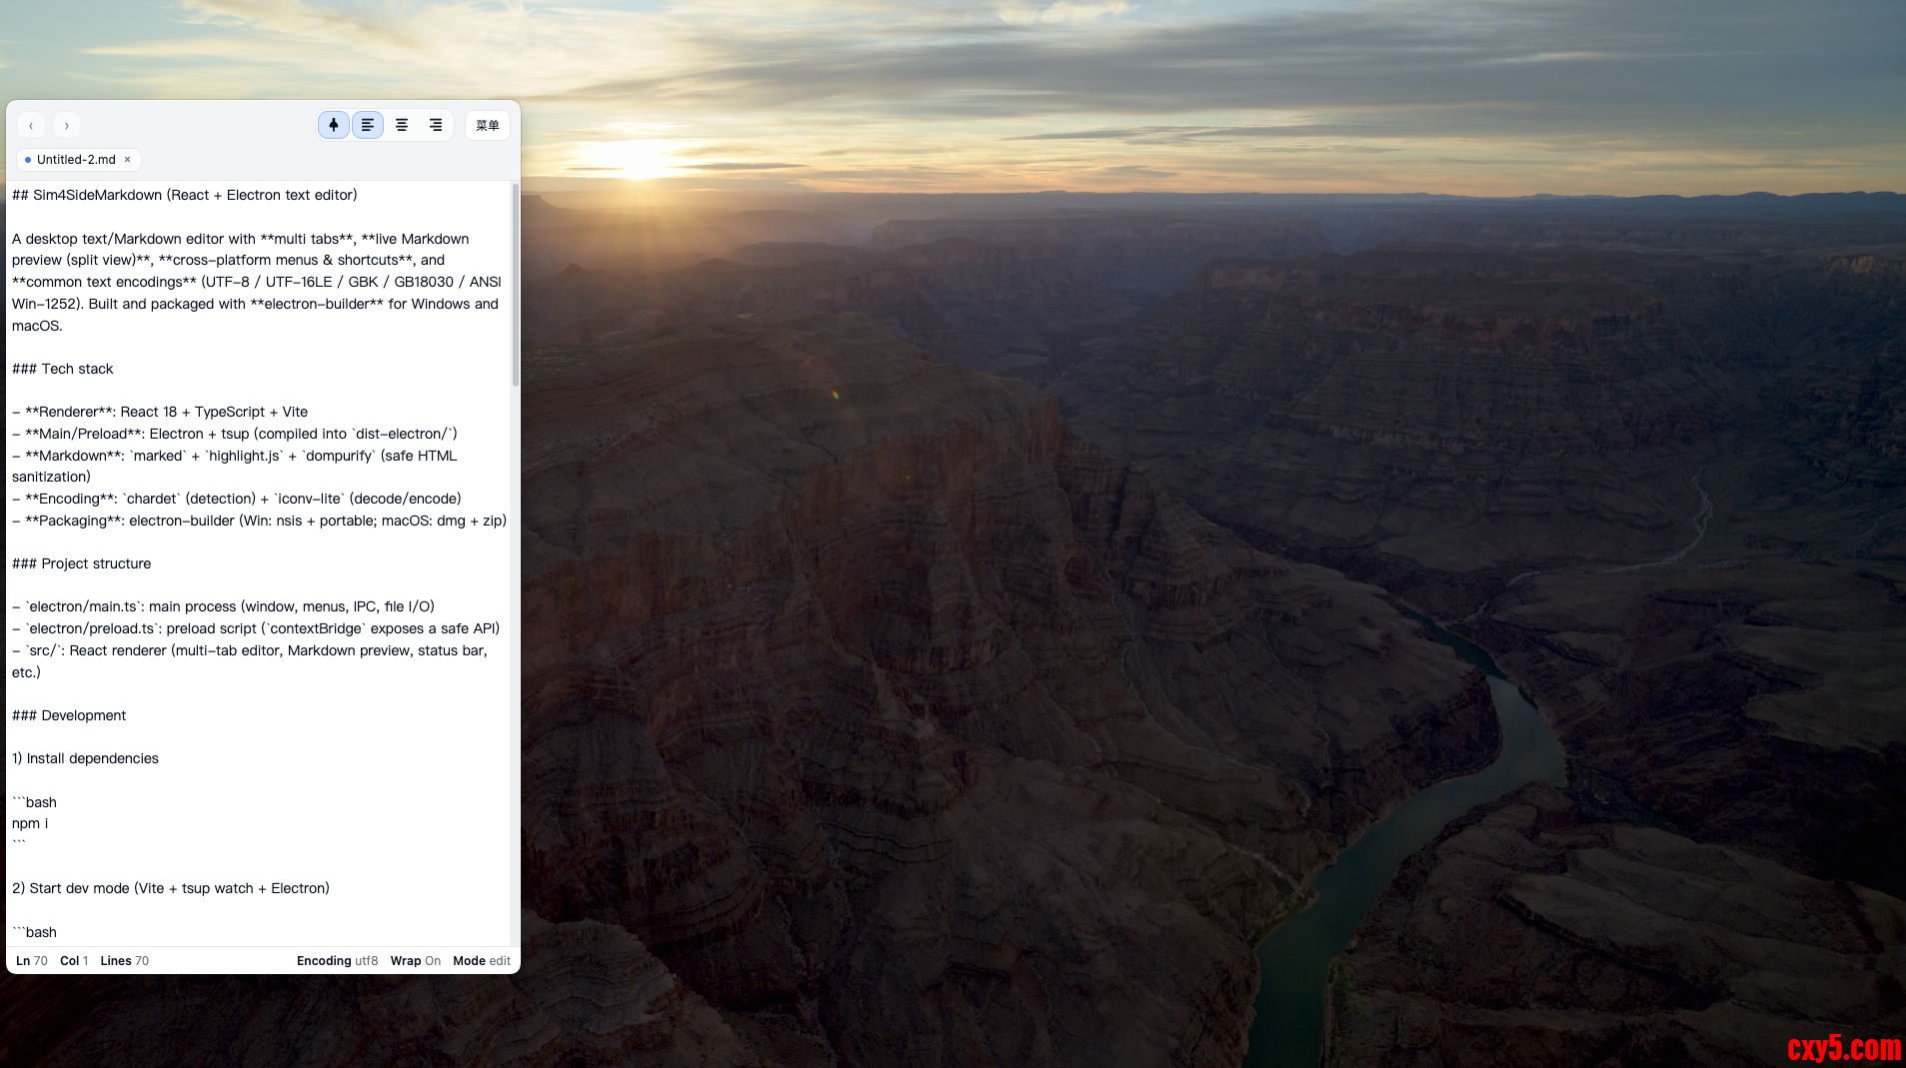Dock window to the right side
The image size is (1906, 1068).
tap(436, 125)
